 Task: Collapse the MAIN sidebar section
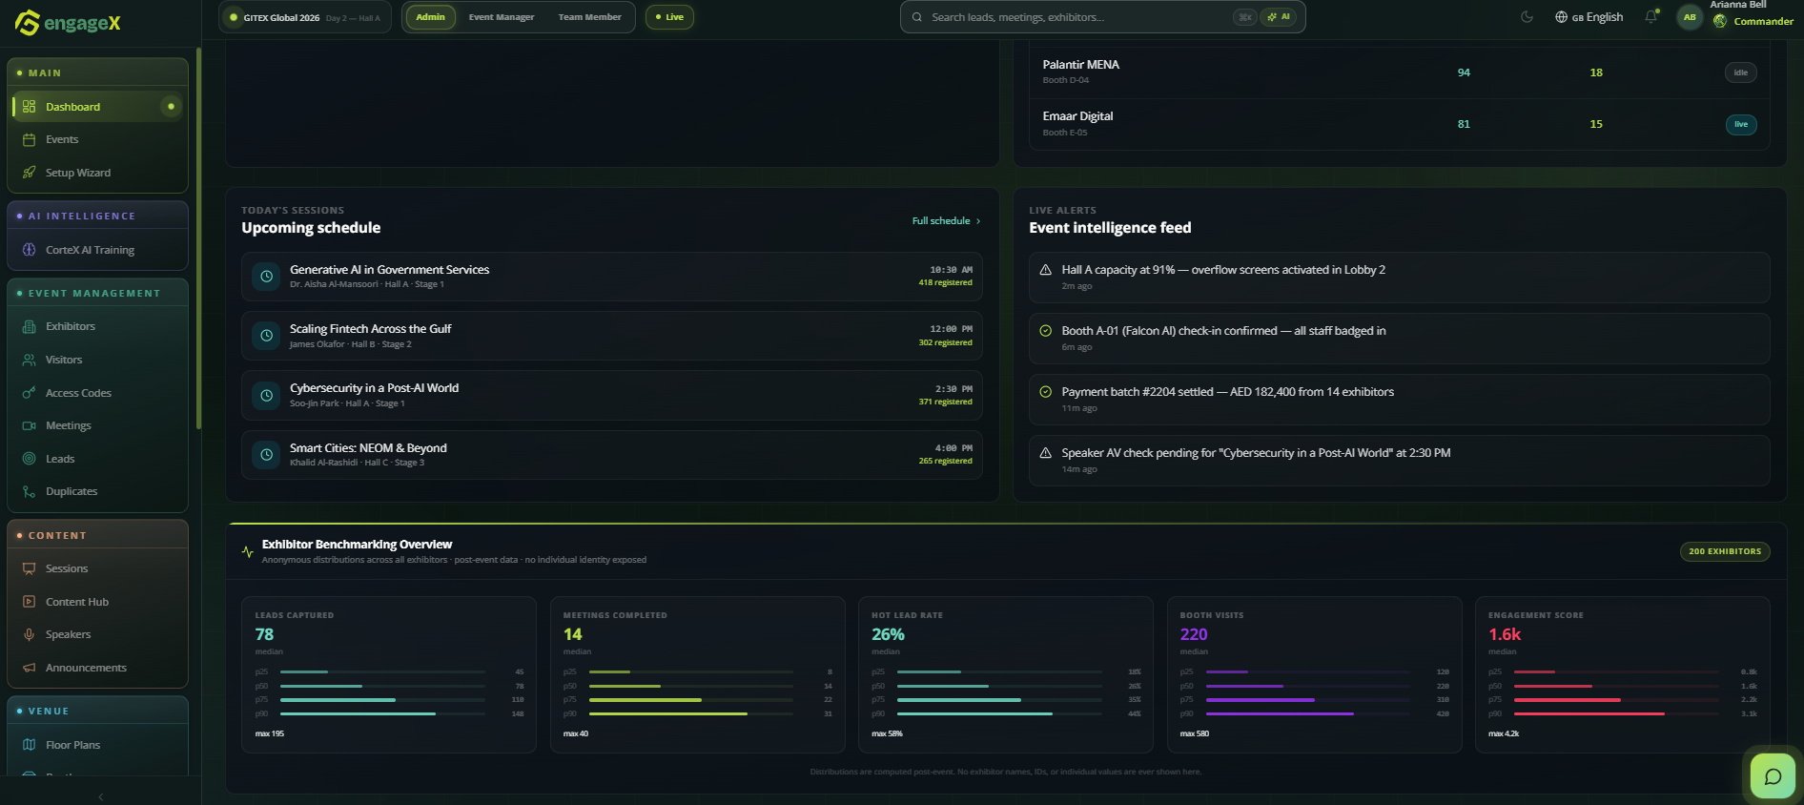(x=97, y=72)
